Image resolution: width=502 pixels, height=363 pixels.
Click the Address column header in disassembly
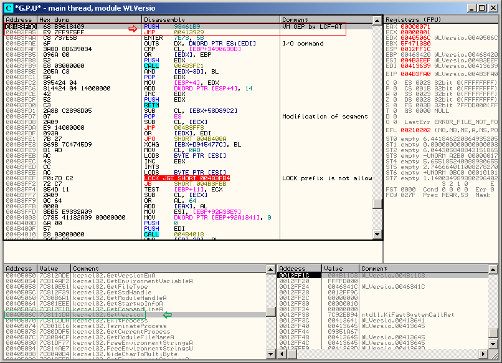[x=21, y=19]
